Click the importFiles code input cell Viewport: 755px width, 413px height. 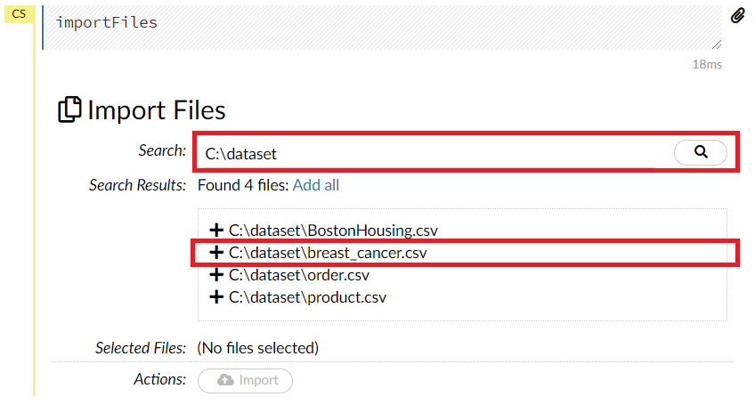(374, 25)
